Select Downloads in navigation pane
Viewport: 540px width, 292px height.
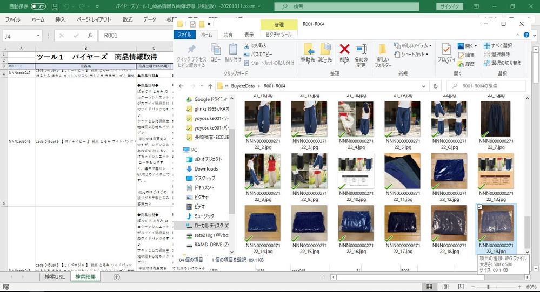point(206,169)
